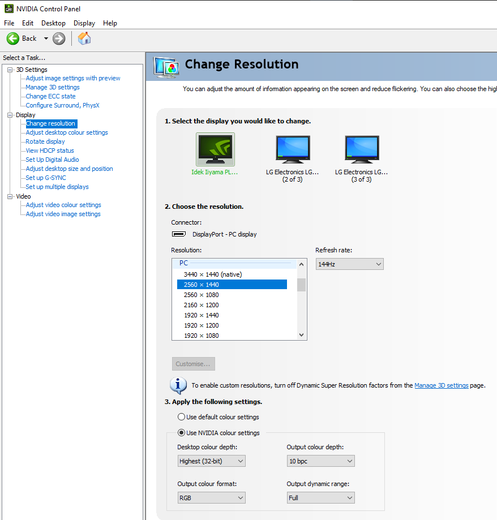Select the 1920 × 1440 resolution

pyautogui.click(x=232, y=315)
